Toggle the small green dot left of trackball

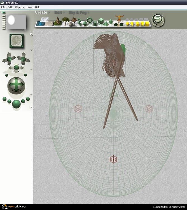(x=6, y=75)
